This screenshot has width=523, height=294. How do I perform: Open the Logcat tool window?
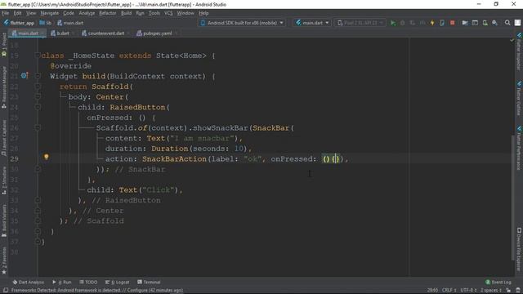tap(117, 282)
